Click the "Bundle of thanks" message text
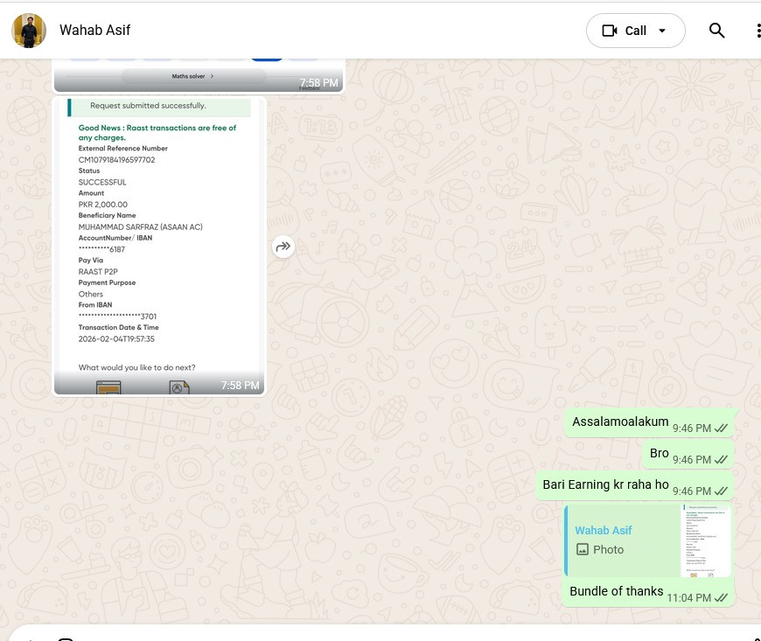This screenshot has height=641, width=761. point(616,591)
